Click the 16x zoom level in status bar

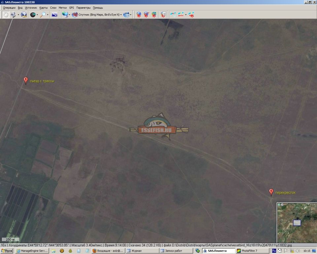tap(3, 245)
